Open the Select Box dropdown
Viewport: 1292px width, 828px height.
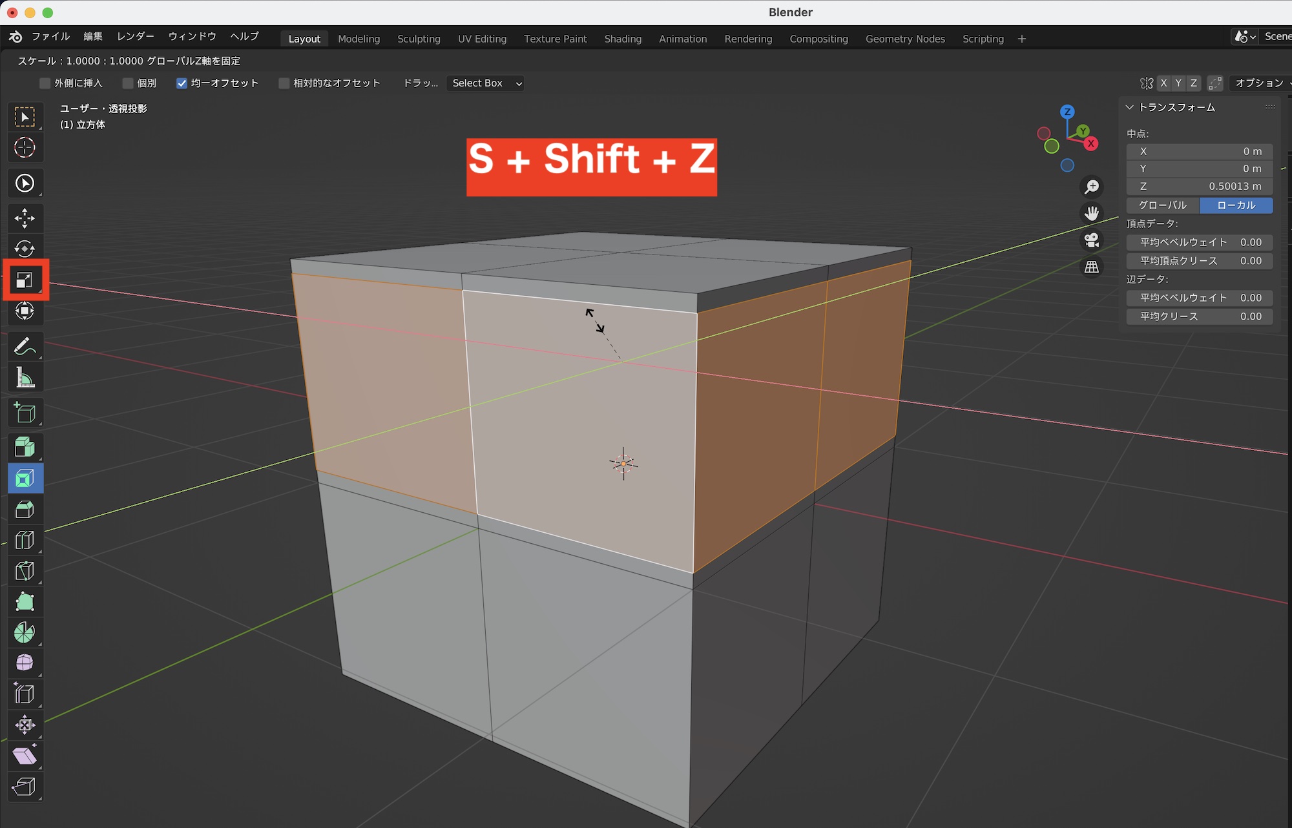pos(486,83)
